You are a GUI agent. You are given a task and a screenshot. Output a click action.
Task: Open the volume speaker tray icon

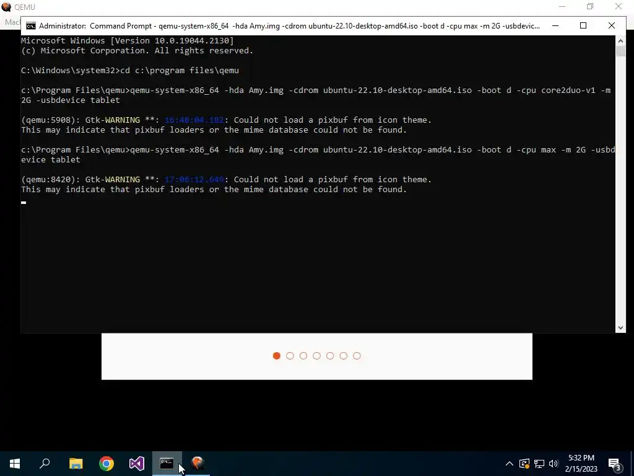(554, 464)
